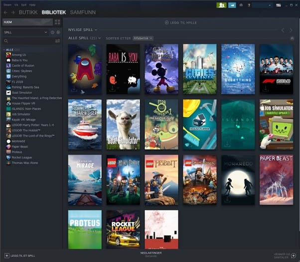Viewport: 300px width, 262px height.
Task: Open the green friends icon
Action: pyautogui.click(x=221, y=5)
